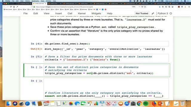Expand the datacamp bookmarks folder
This screenshot has height=107, width=191.
point(84,10)
